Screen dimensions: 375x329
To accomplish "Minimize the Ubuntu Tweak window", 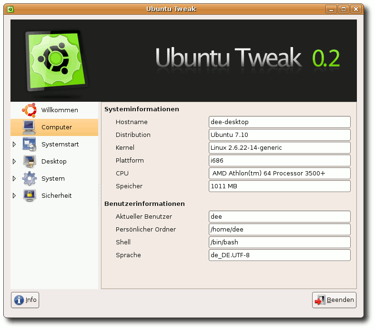I will point(331,10).
